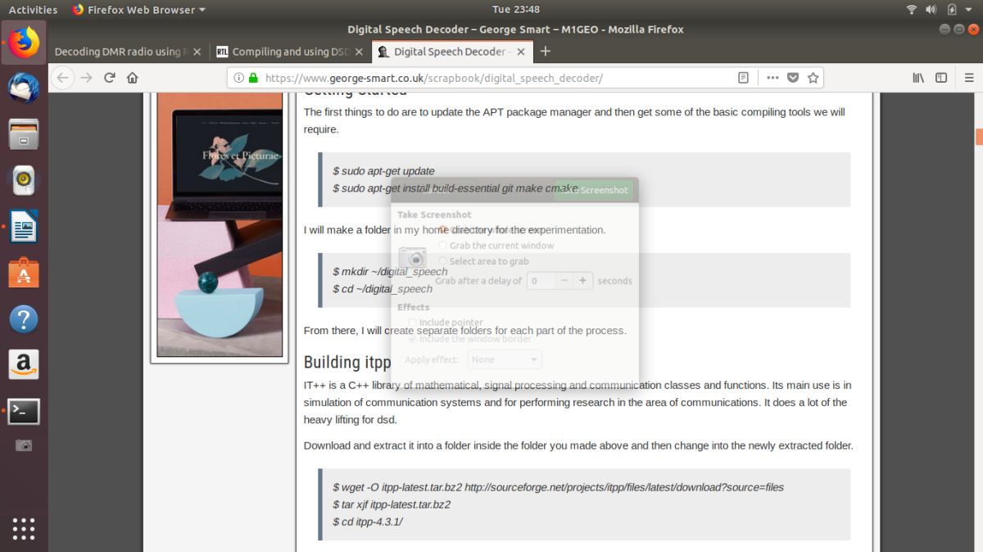Open the Files manager in dock
Image resolution: width=983 pixels, height=552 pixels.
[24, 133]
